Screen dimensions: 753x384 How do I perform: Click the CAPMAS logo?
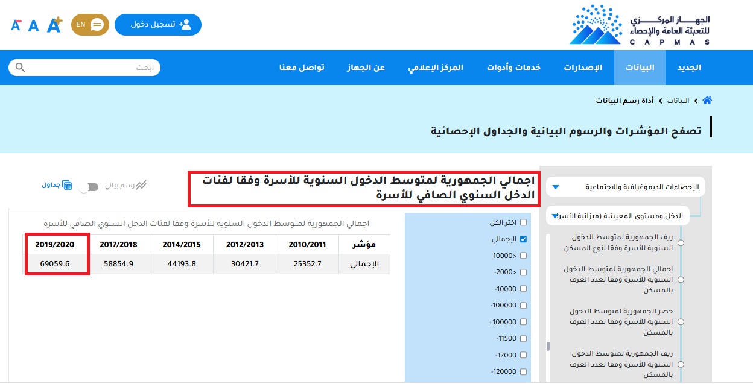(640, 25)
